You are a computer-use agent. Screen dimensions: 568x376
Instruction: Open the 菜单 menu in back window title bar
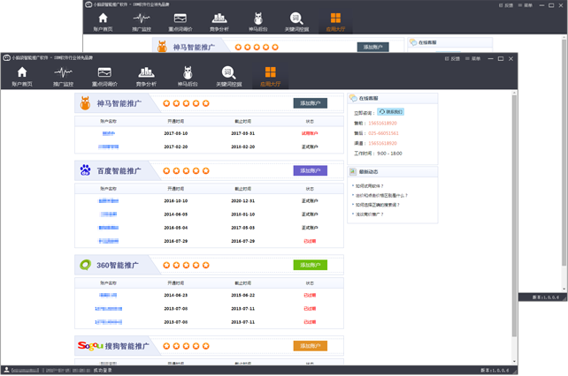pos(526,5)
